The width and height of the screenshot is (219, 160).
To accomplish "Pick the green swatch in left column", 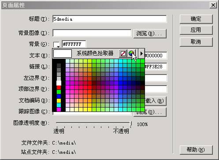I will [x=59, y=92].
